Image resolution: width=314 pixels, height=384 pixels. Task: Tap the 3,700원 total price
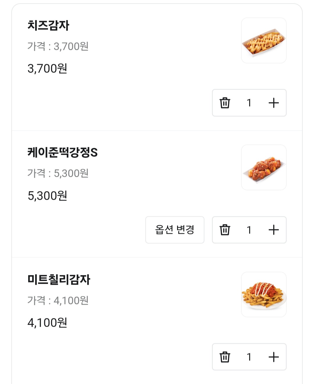(47, 69)
